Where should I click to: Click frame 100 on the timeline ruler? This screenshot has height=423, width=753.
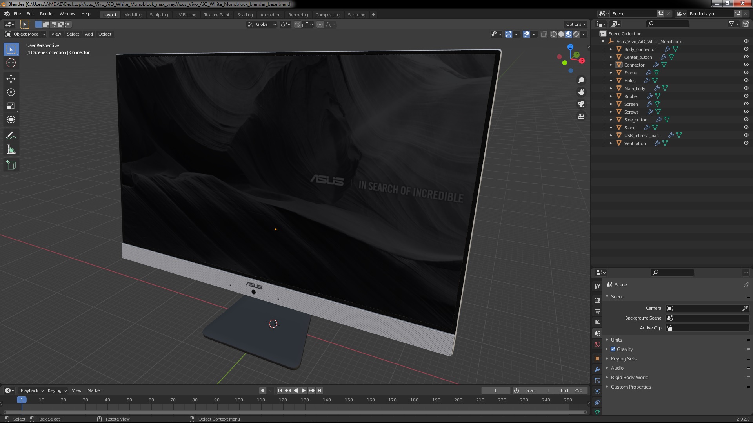tap(239, 400)
